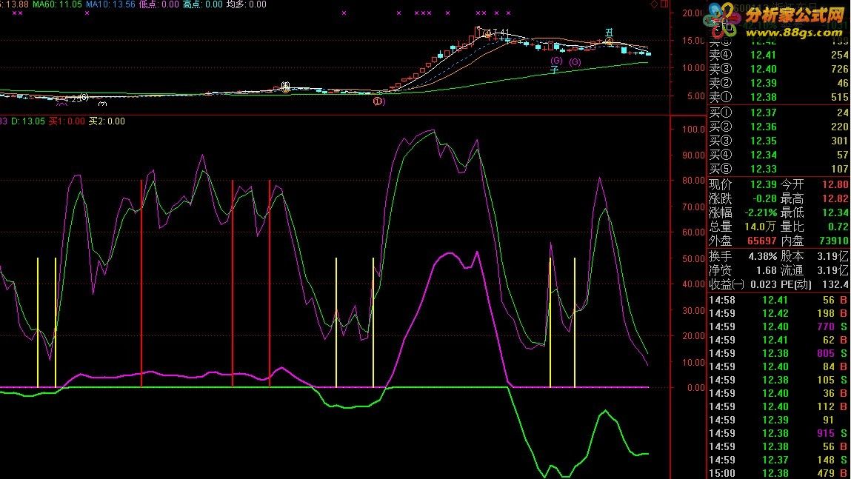Click the 现价 value 12.39
Image resolution: width=851 pixels, height=479 pixels.
(x=764, y=185)
